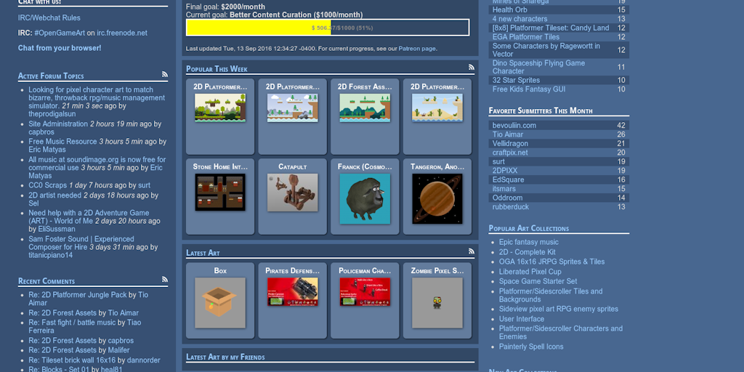The height and width of the screenshot is (372, 744).
Task: Click the yellow donation progress bar
Action: click(328, 28)
